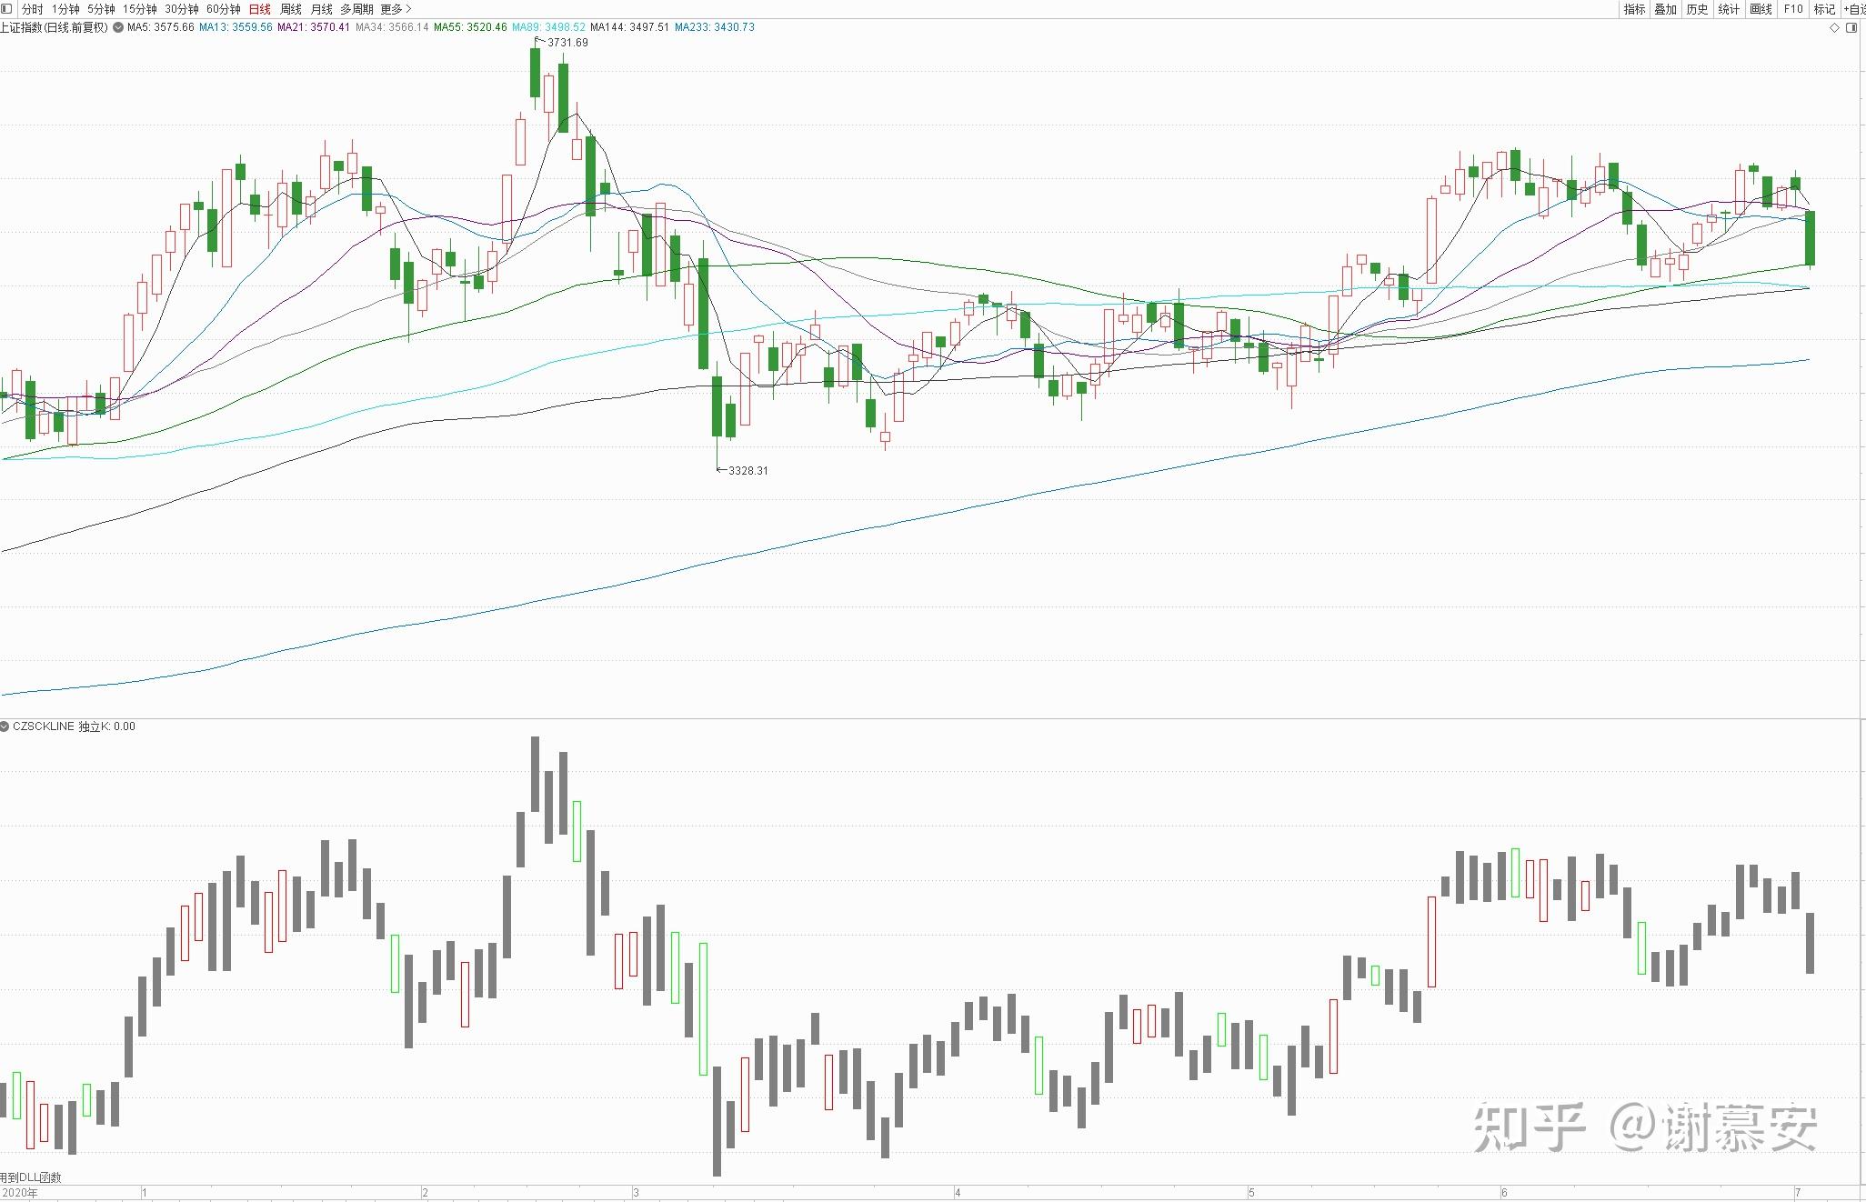Click the diamond icon at chart top right
Image resolution: width=1866 pixels, height=1202 pixels.
click(1835, 28)
